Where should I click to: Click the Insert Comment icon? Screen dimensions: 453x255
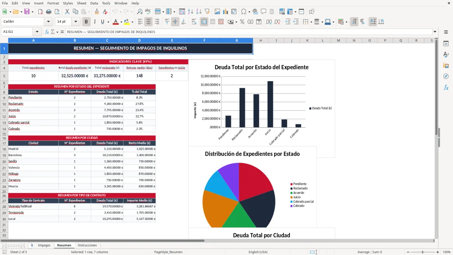(x=263, y=12)
